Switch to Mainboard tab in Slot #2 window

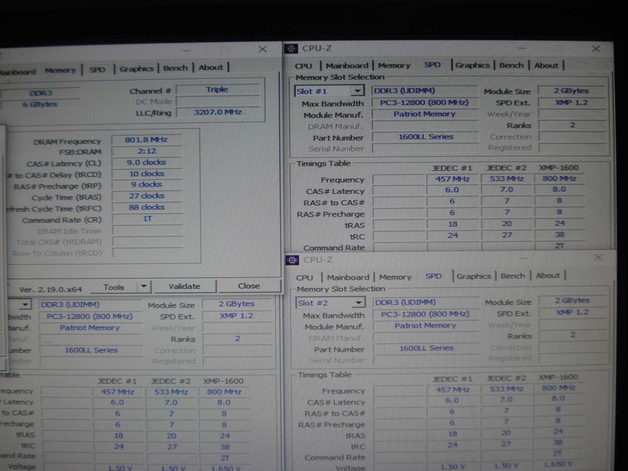348,277
